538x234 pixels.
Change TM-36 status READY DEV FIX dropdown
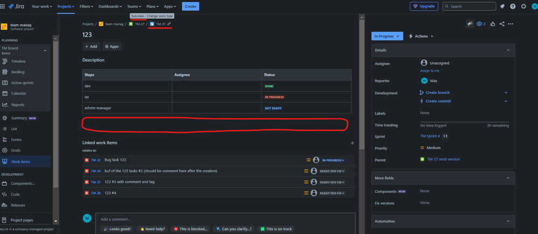point(332,171)
